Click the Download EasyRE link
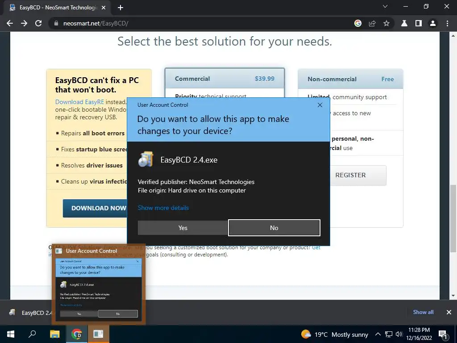This screenshot has height=343, width=457. click(x=79, y=102)
